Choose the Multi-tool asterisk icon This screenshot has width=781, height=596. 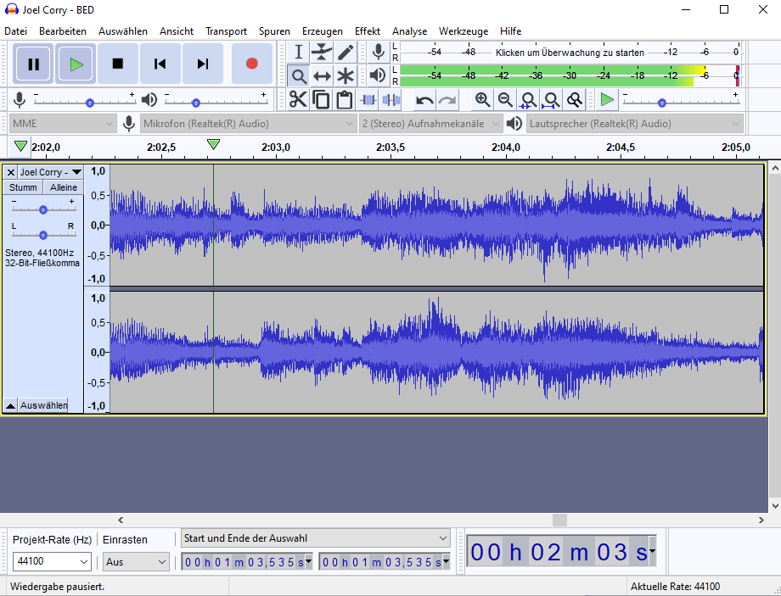click(x=346, y=76)
